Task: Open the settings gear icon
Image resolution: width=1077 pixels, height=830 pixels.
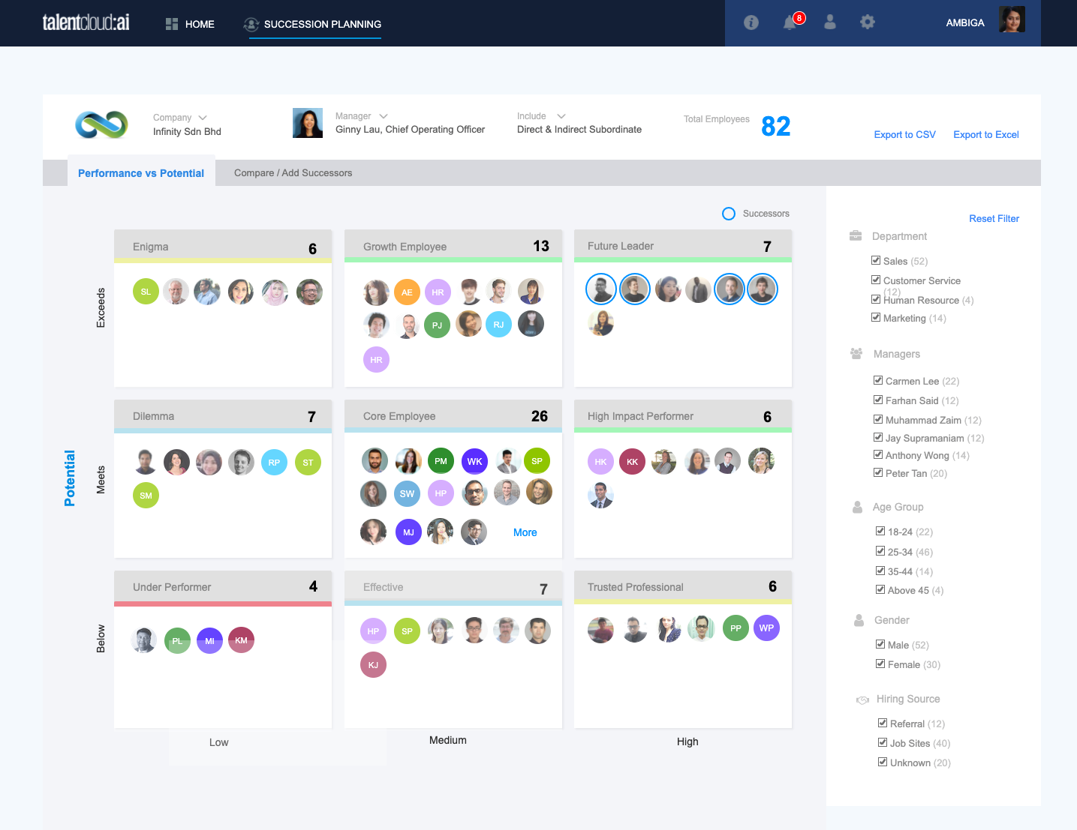Action: (x=868, y=22)
